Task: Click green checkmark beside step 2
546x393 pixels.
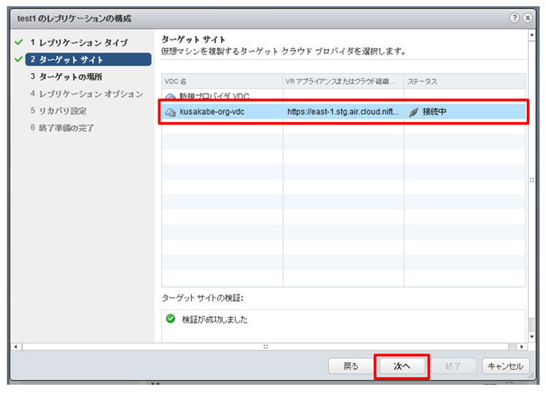Action: point(19,59)
